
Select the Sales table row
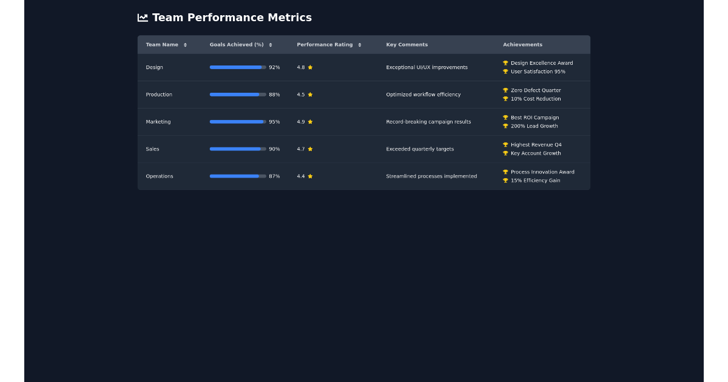(x=364, y=149)
